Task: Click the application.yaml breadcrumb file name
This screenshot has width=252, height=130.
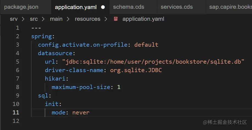Action: [143, 19]
